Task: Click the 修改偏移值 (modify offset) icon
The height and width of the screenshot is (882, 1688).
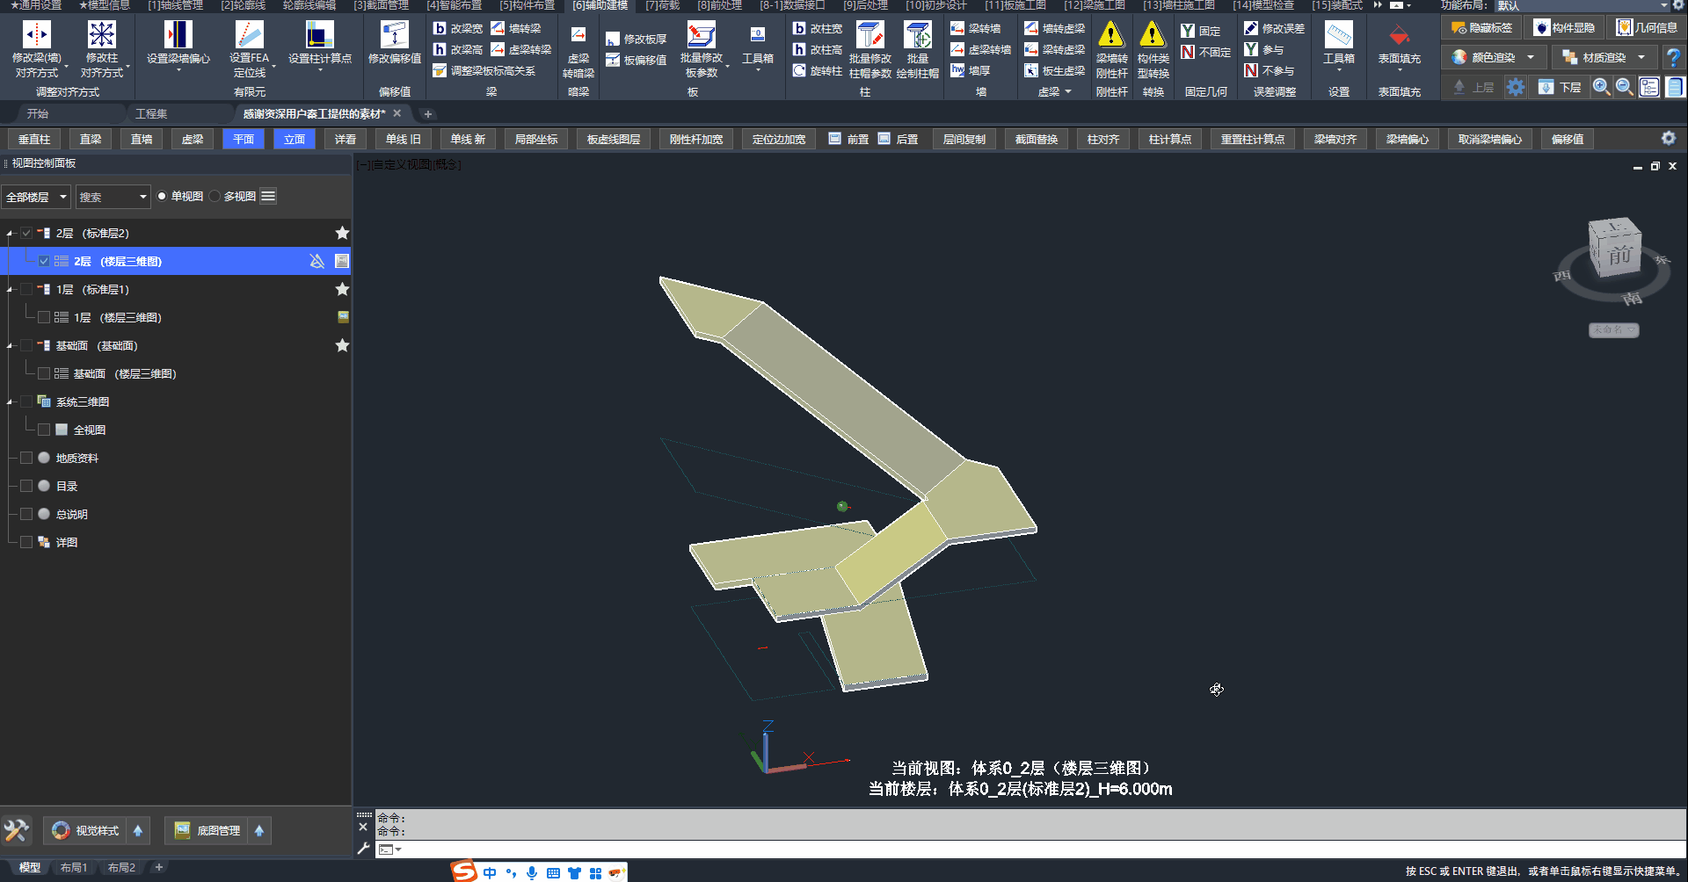Action: click(394, 36)
